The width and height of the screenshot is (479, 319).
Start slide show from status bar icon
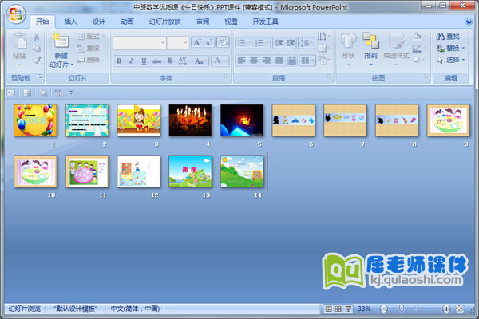(348, 309)
